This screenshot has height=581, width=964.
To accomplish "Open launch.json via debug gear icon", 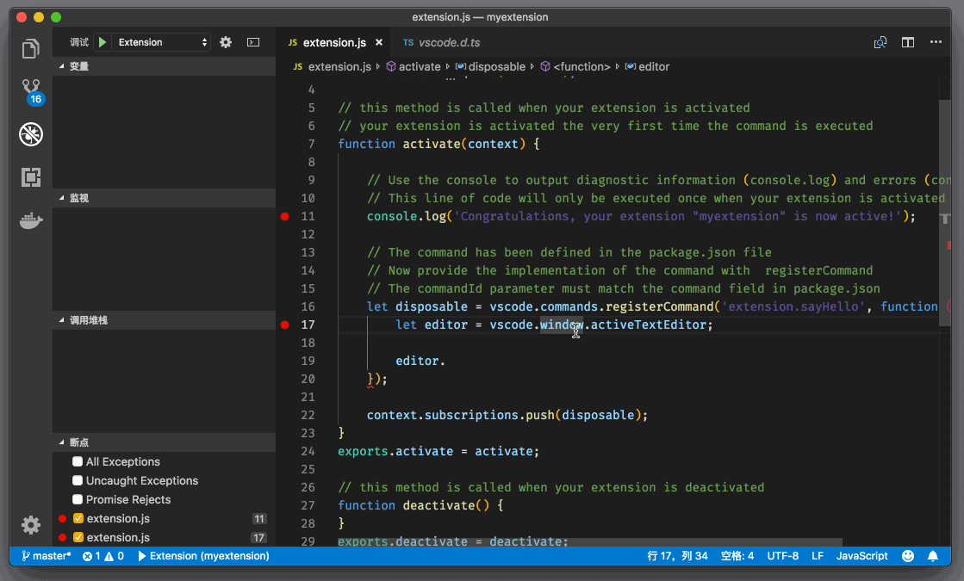I will click(x=226, y=42).
